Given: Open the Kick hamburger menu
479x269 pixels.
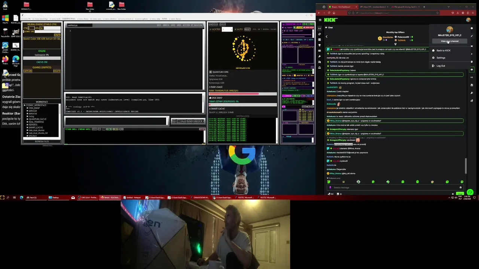Looking at the screenshot, I should pyautogui.click(x=320, y=20).
